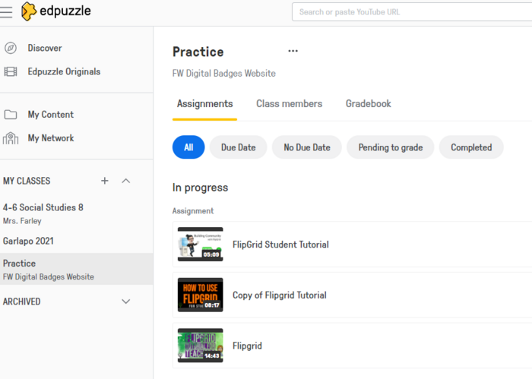This screenshot has height=379, width=532.
Task: Click the Discover compass icon
Action: [11, 48]
